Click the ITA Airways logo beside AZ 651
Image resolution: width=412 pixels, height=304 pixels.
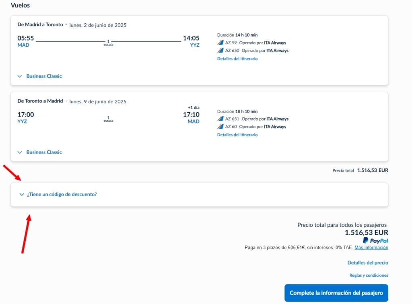220,119
